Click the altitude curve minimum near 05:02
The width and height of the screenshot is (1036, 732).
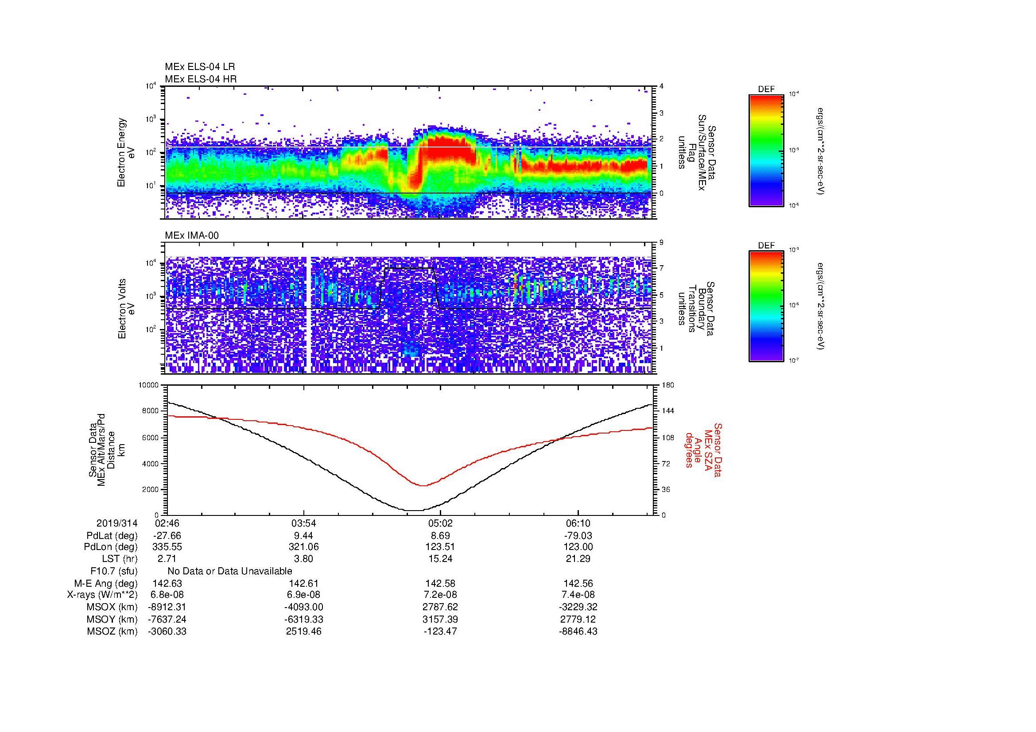coord(415,510)
